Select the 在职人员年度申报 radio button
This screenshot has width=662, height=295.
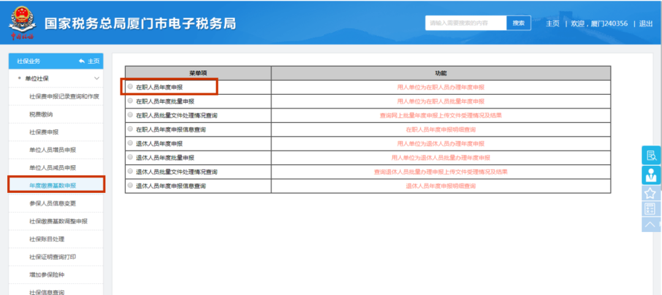point(130,87)
